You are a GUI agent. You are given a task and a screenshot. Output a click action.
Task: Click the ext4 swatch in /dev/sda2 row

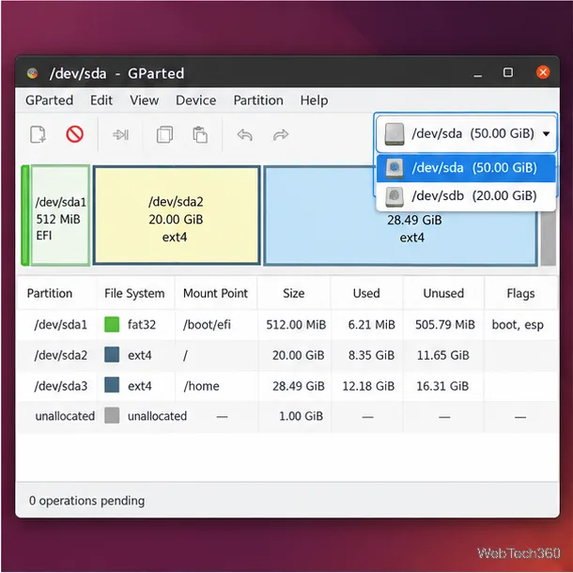click(x=112, y=355)
